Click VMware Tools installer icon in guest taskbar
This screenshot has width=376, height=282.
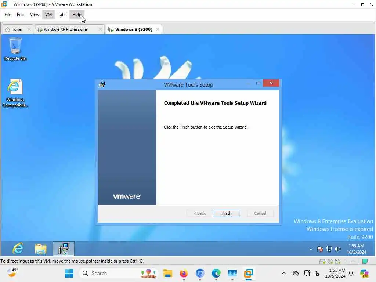click(64, 249)
